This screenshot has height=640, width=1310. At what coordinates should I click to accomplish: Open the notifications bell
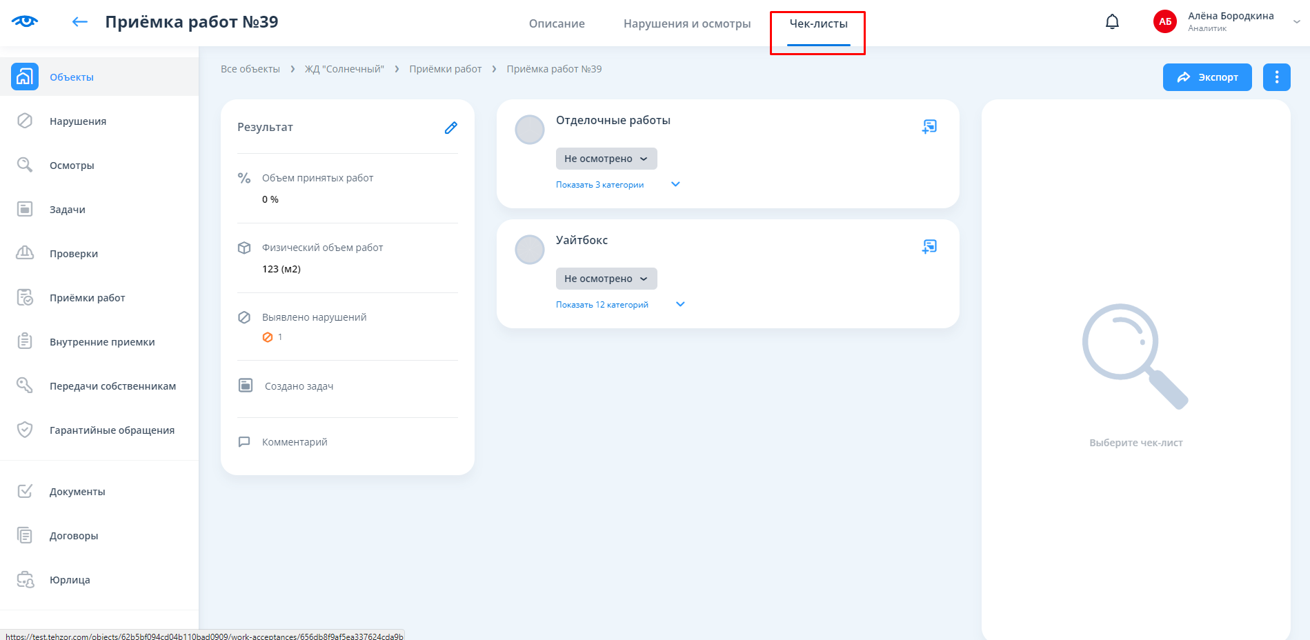pyautogui.click(x=1112, y=22)
